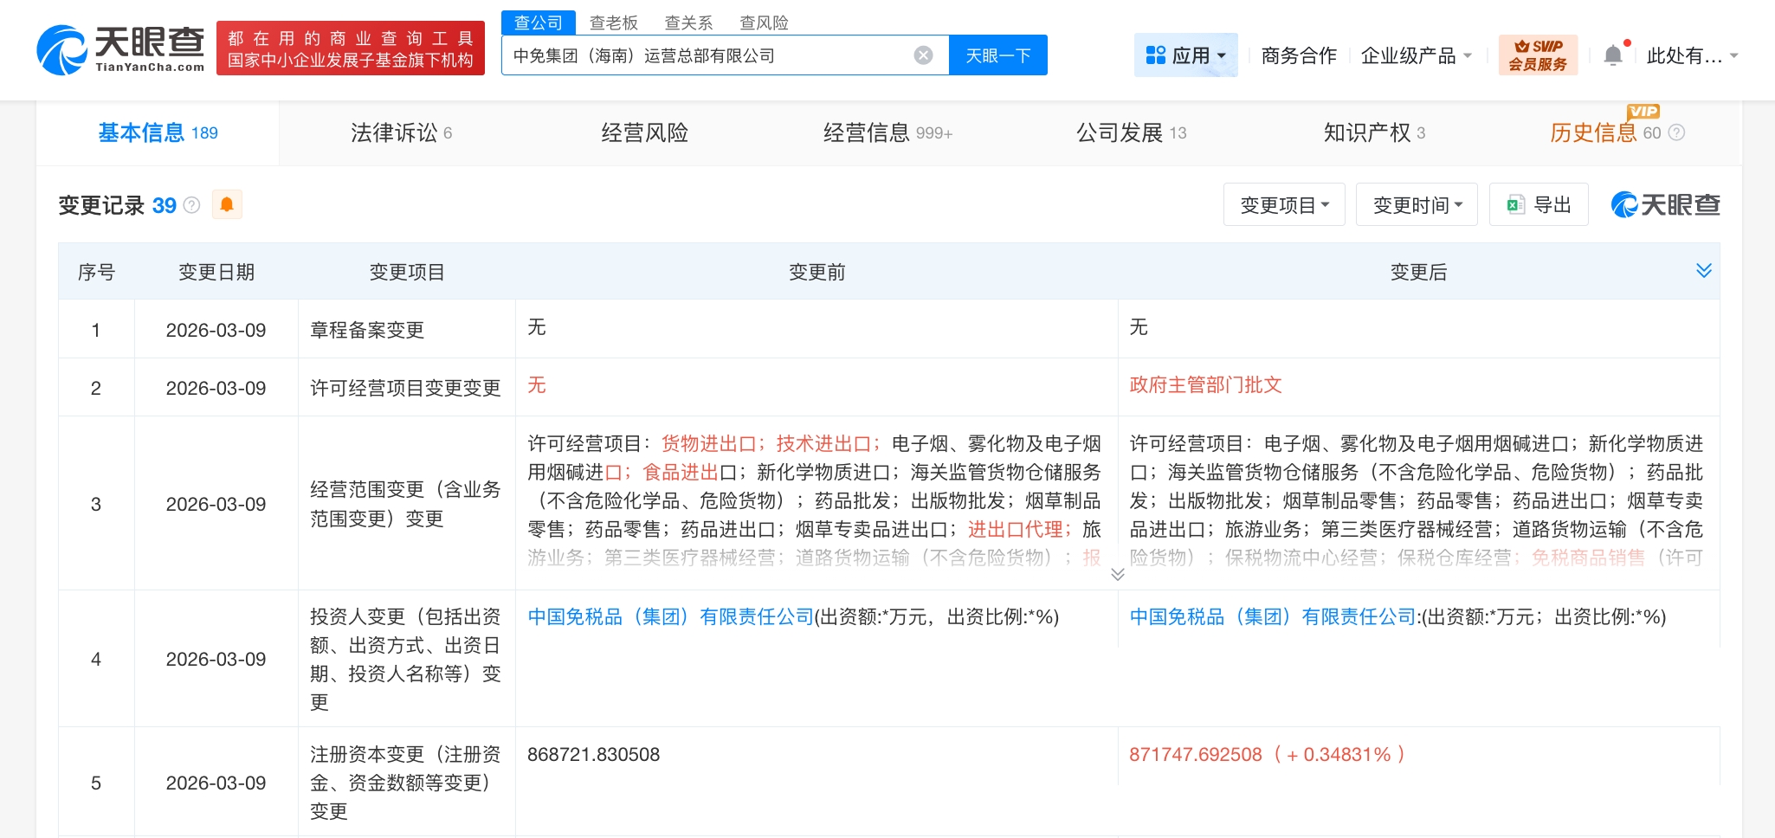Expand the 企业级产品 menu
The height and width of the screenshot is (838, 1775).
click(1416, 55)
